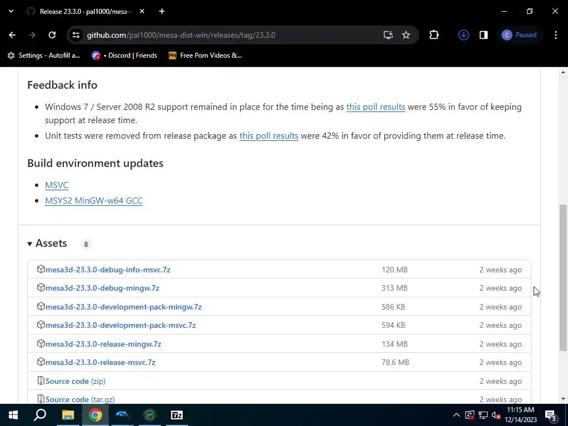View site information icon in address bar
Image resolution: width=568 pixels, height=426 pixels.
point(75,35)
